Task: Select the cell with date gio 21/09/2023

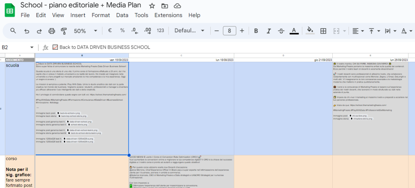Action: coord(283,60)
